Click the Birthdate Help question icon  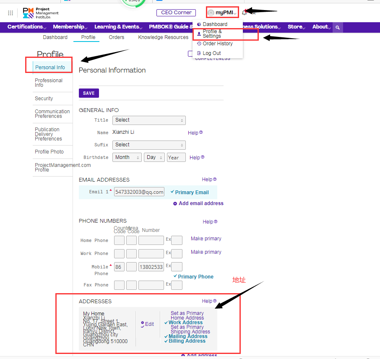pos(203,157)
